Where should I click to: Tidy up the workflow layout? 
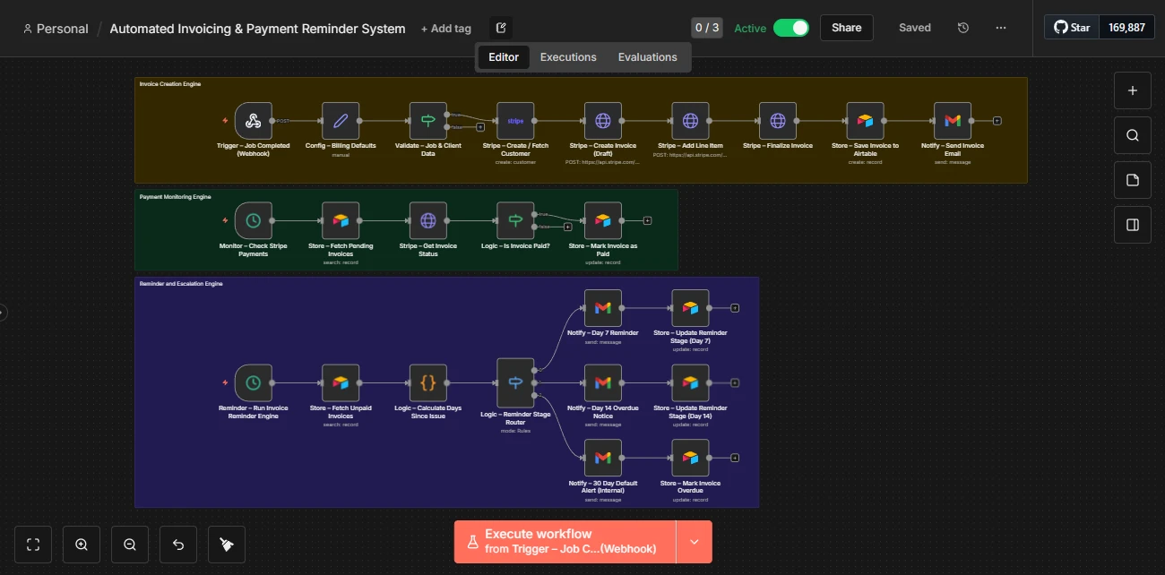[226, 544]
